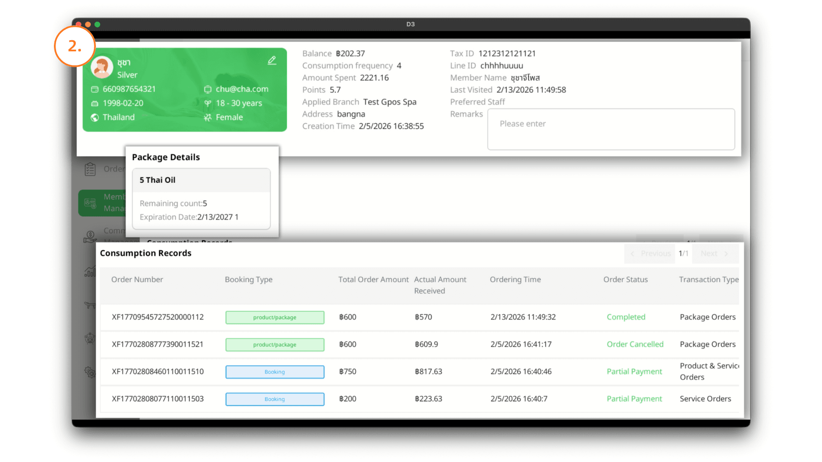Click the edit pencil on member card

[272, 61]
